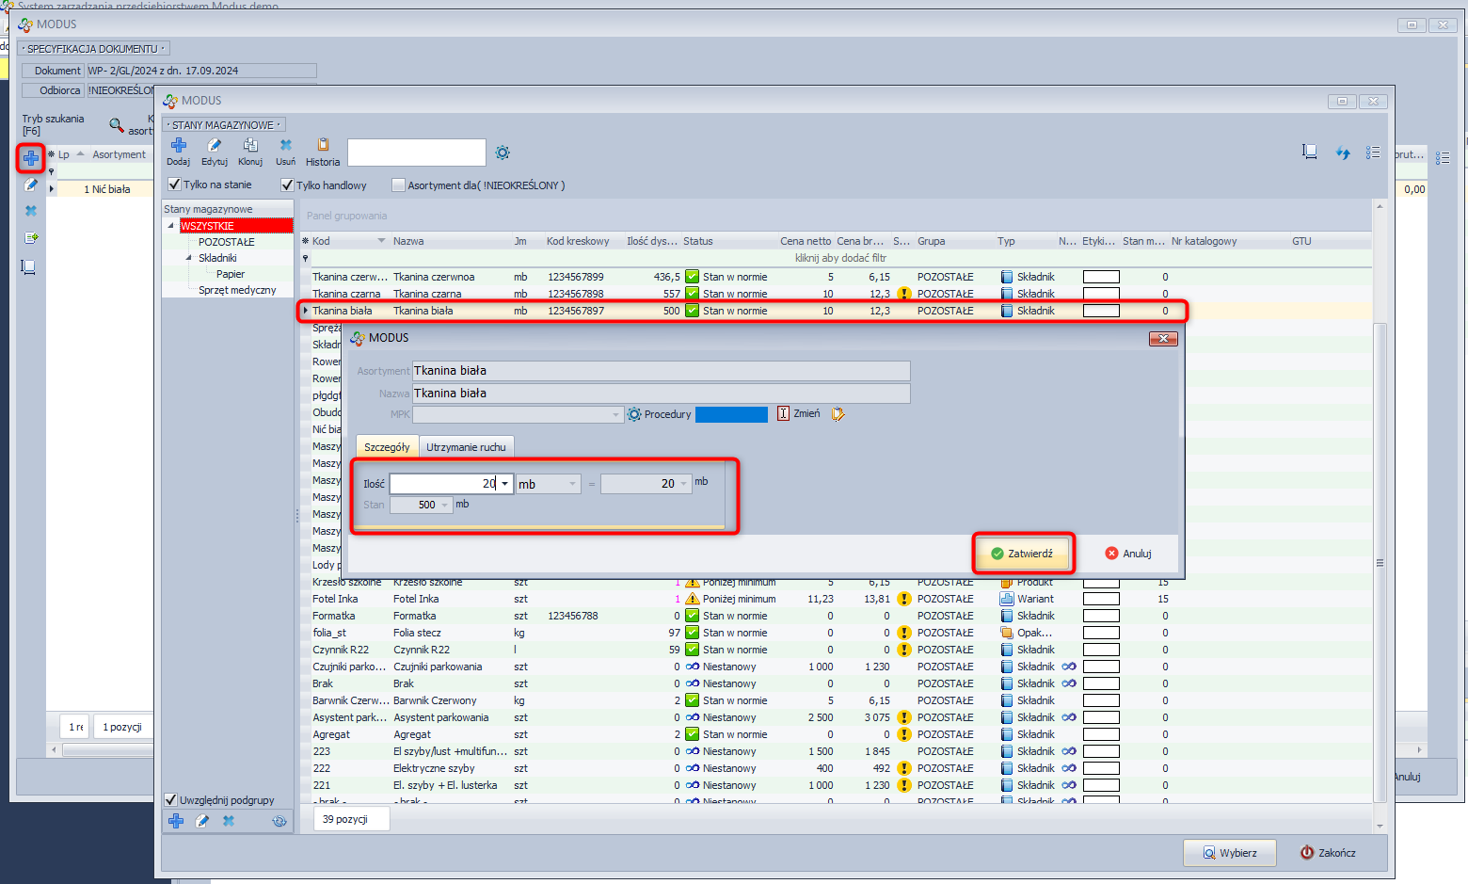The width and height of the screenshot is (1468, 884).
Task: Switch to 'Utrzymanie ruchu' tab
Action: (466, 447)
